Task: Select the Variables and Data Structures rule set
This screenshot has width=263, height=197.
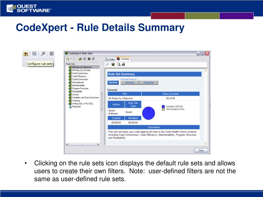Action: (85, 97)
